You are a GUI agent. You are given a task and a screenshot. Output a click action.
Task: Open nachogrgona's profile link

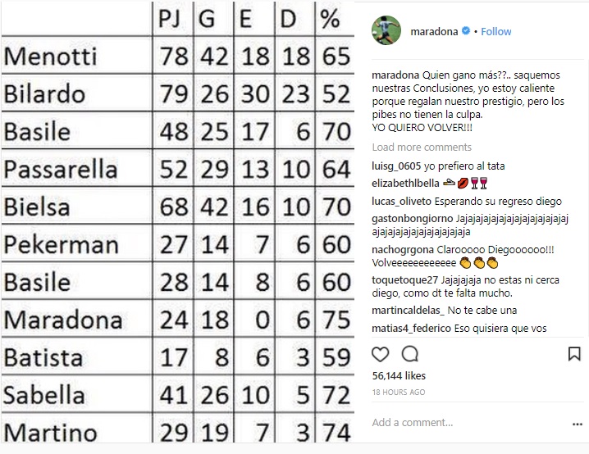pyautogui.click(x=403, y=249)
